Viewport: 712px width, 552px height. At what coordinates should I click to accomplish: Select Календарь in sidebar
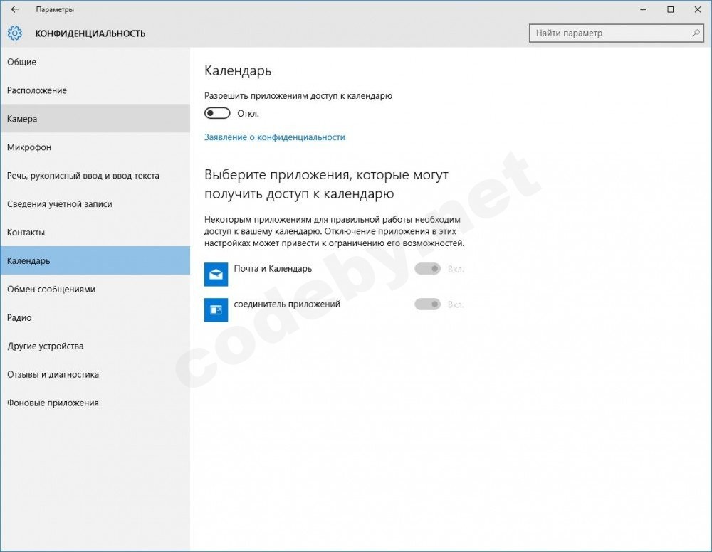(x=95, y=260)
